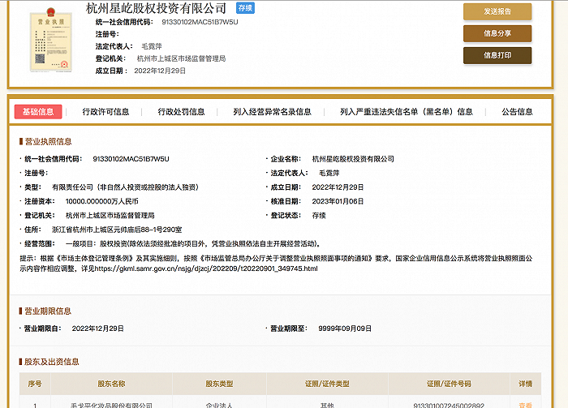Click the 发送报告 button
The height and width of the screenshot is (408, 568).
coord(497,11)
